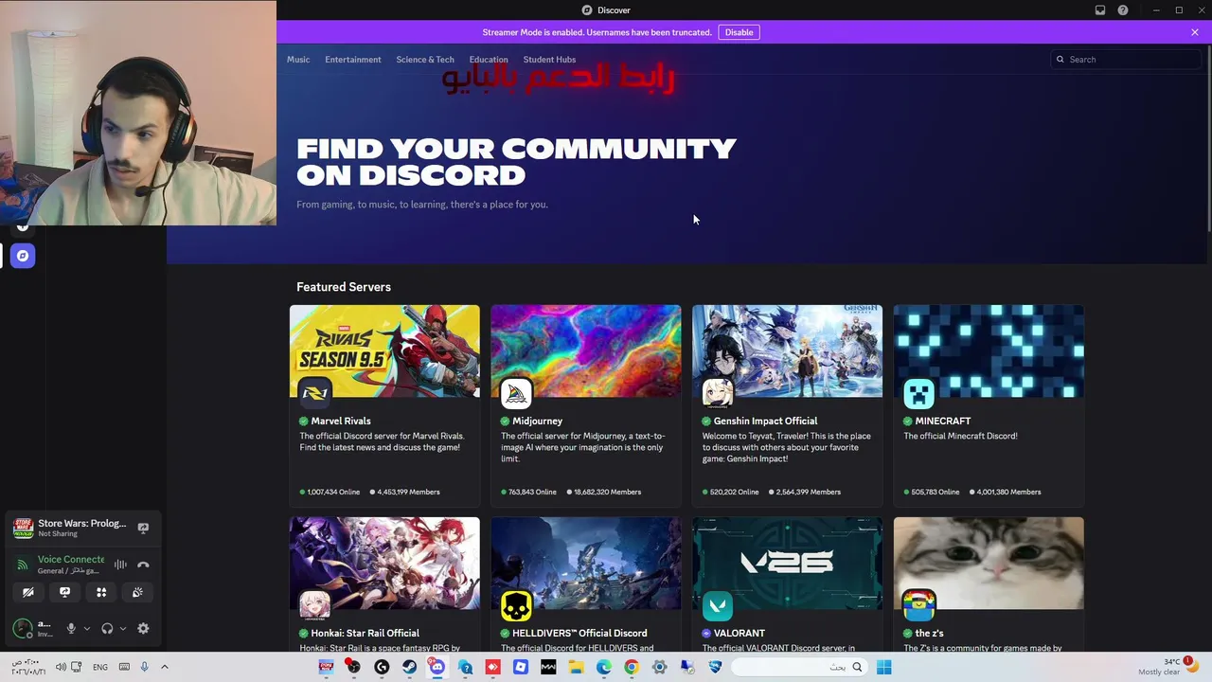Deafen audio with the headphones button
The width and height of the screenshot is (1212, 682).
coord(107,628)
